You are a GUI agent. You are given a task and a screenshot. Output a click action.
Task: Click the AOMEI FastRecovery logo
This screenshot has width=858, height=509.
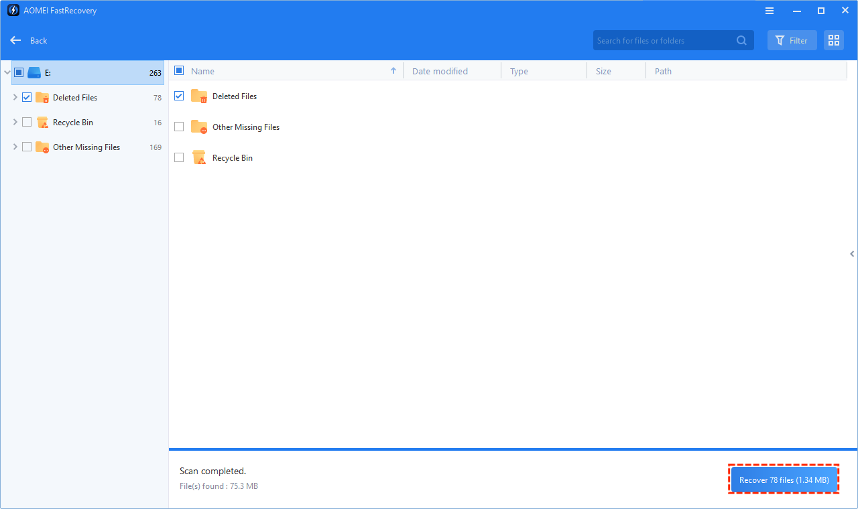point(13,10)
